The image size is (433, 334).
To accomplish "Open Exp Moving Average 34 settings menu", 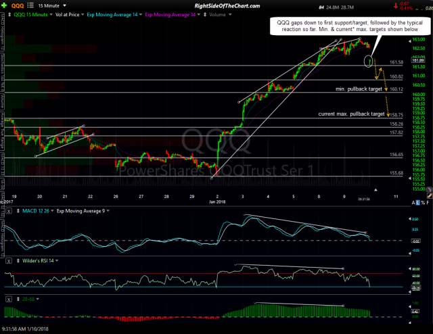I will 173,15.
